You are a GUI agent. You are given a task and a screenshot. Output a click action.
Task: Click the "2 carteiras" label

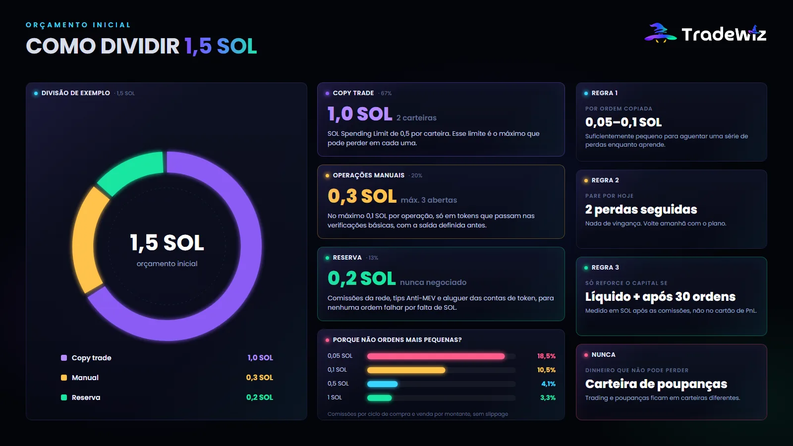416,118
